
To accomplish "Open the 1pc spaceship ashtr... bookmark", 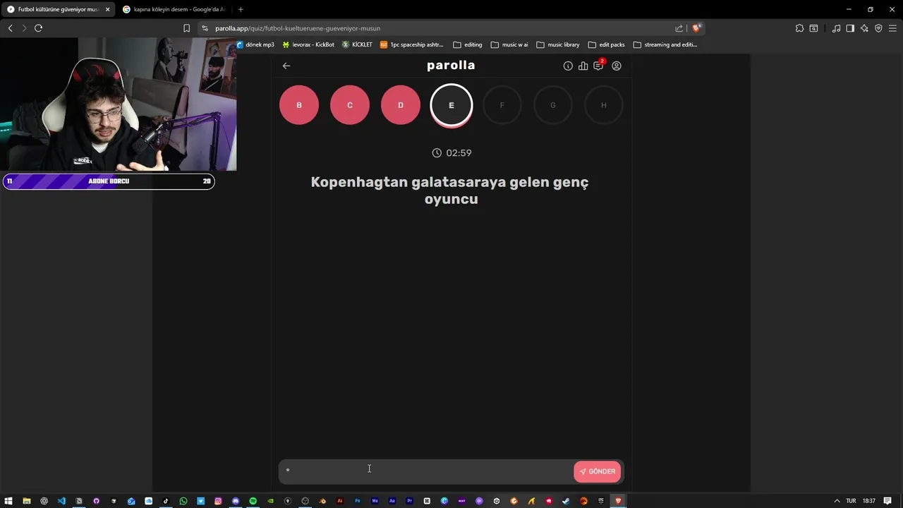I will tap(412, 44).
